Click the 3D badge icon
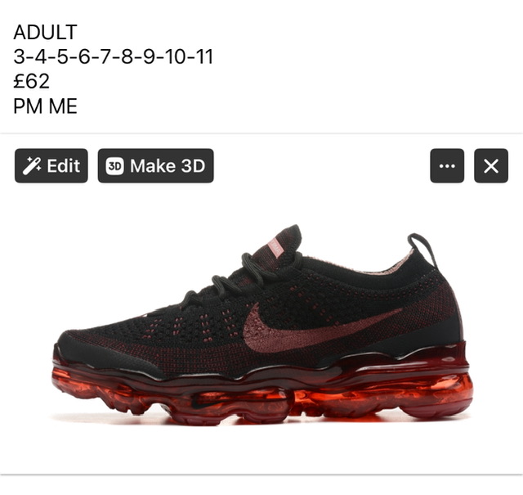 pos(114,166)
